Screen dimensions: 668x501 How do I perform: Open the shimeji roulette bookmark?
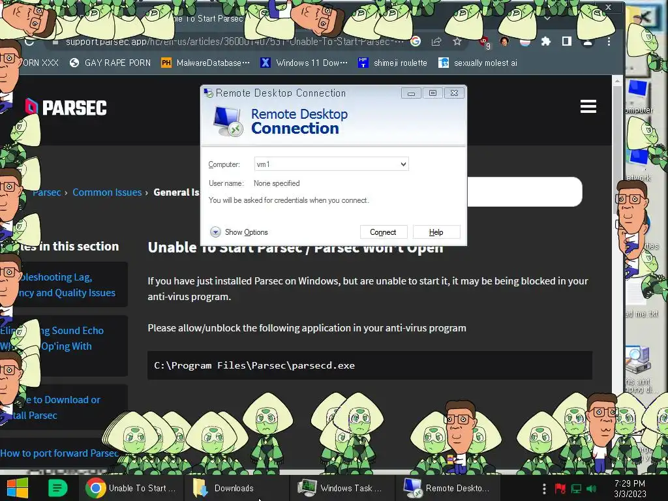pos(392,63)
